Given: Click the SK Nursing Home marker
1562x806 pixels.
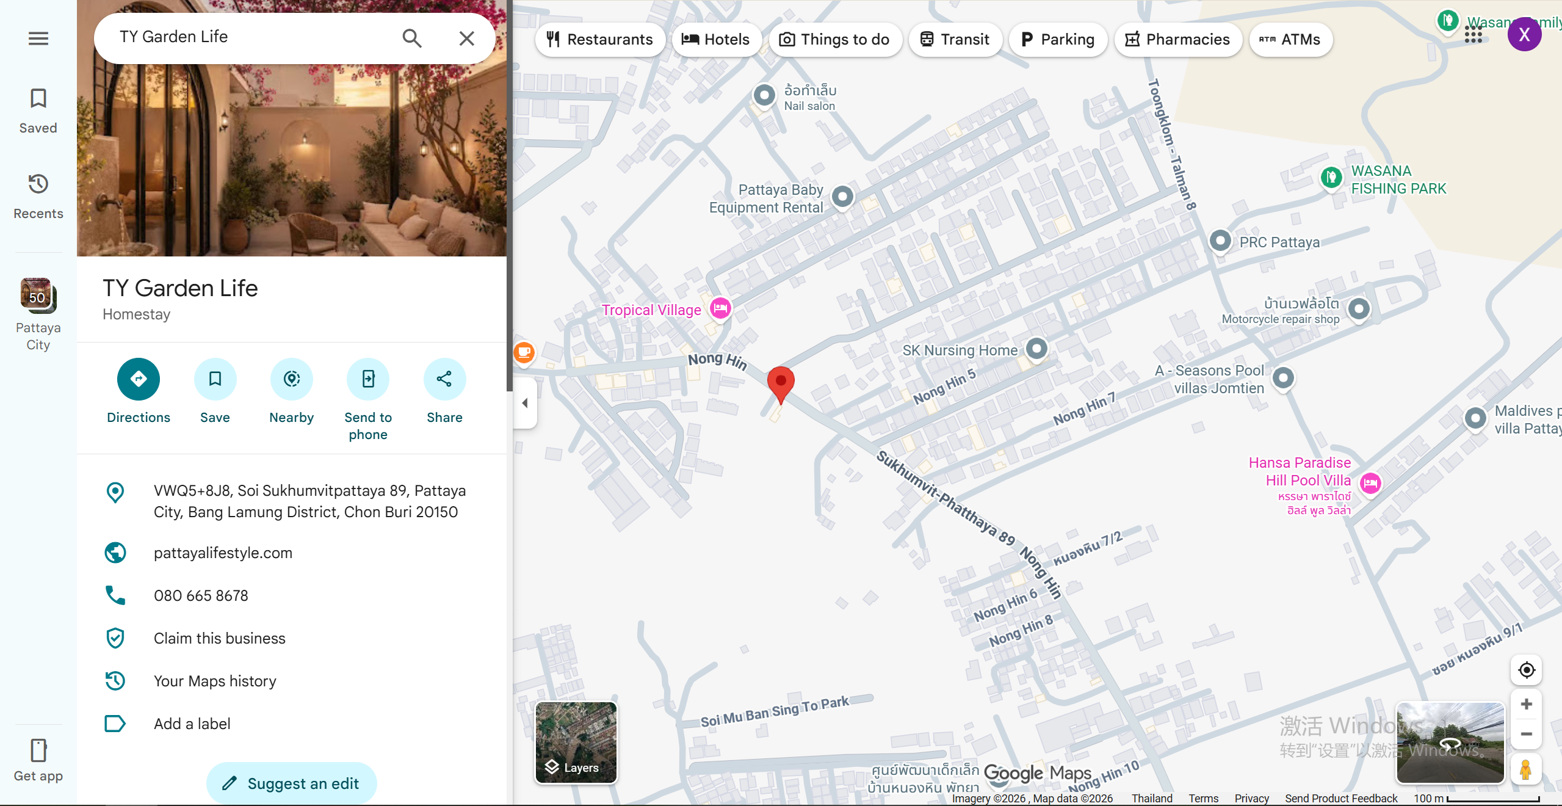Looking at the screenshot, I should point(1036,349).
